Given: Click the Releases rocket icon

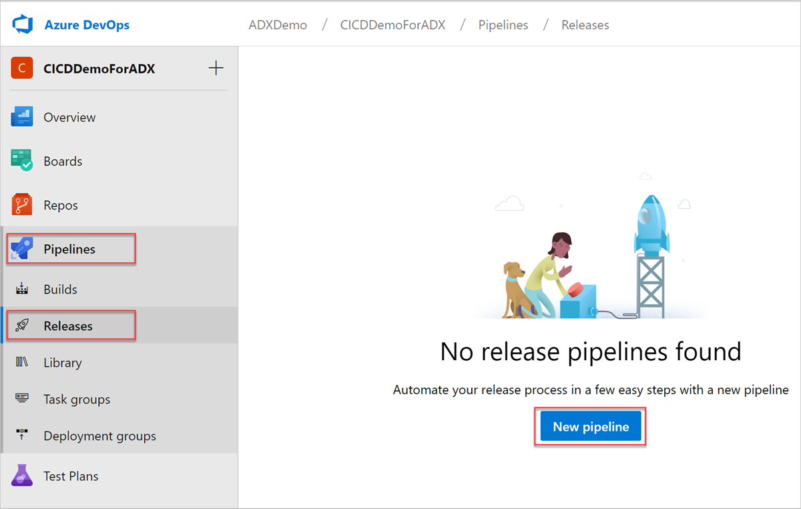Looking at the screenshot, I should 22,326.
